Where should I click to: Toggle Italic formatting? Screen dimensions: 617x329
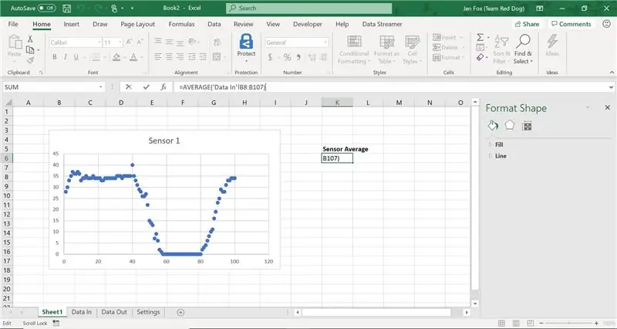click(66, 57)
